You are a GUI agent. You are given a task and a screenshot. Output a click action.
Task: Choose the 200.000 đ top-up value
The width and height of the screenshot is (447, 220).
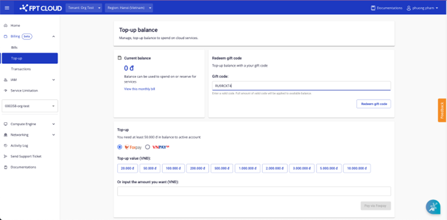coord(198,168)
